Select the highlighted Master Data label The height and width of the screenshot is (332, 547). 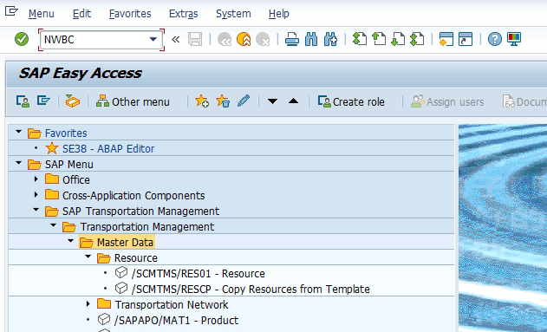125,242
